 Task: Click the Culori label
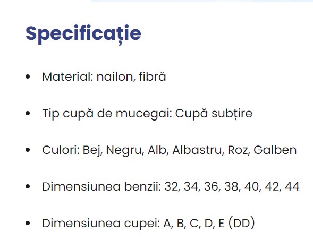coord(61,150)
